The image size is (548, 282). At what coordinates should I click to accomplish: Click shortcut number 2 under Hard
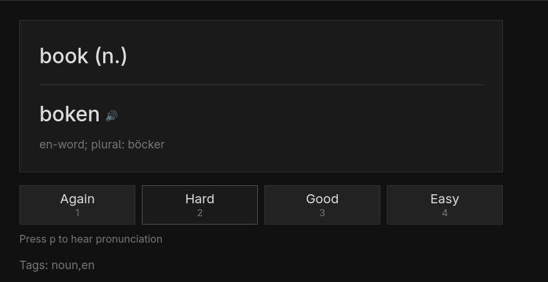point(200,213)
